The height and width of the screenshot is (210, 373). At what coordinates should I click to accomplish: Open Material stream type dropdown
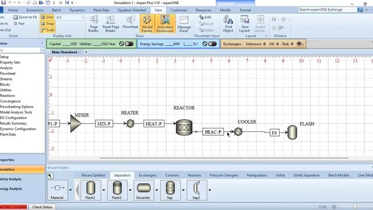coord(71,190)
